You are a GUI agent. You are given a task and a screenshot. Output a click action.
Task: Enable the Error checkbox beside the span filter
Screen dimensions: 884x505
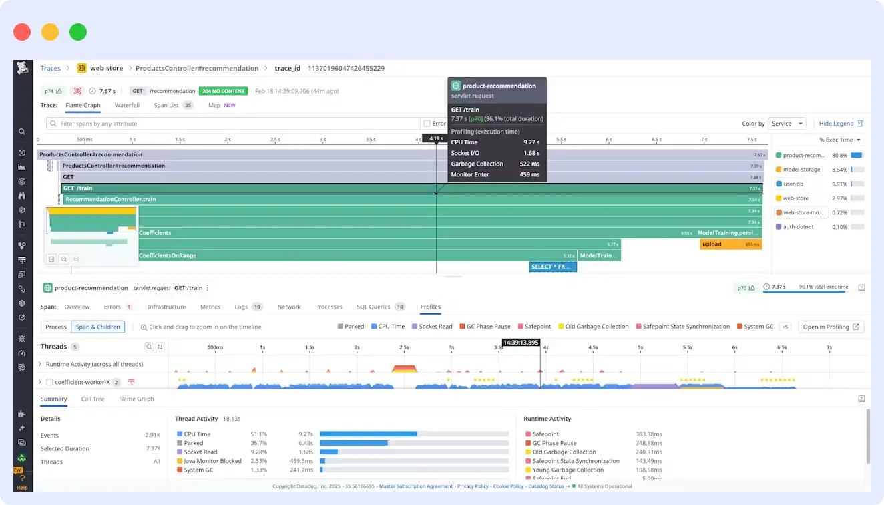pos(425,123)
